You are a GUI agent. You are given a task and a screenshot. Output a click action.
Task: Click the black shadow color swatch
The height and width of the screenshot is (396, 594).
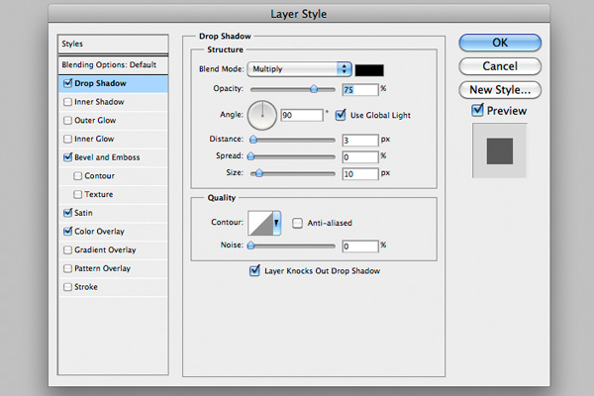coord(368,69)
